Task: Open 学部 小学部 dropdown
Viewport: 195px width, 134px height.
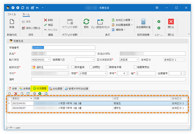Action: coord(106,73)
